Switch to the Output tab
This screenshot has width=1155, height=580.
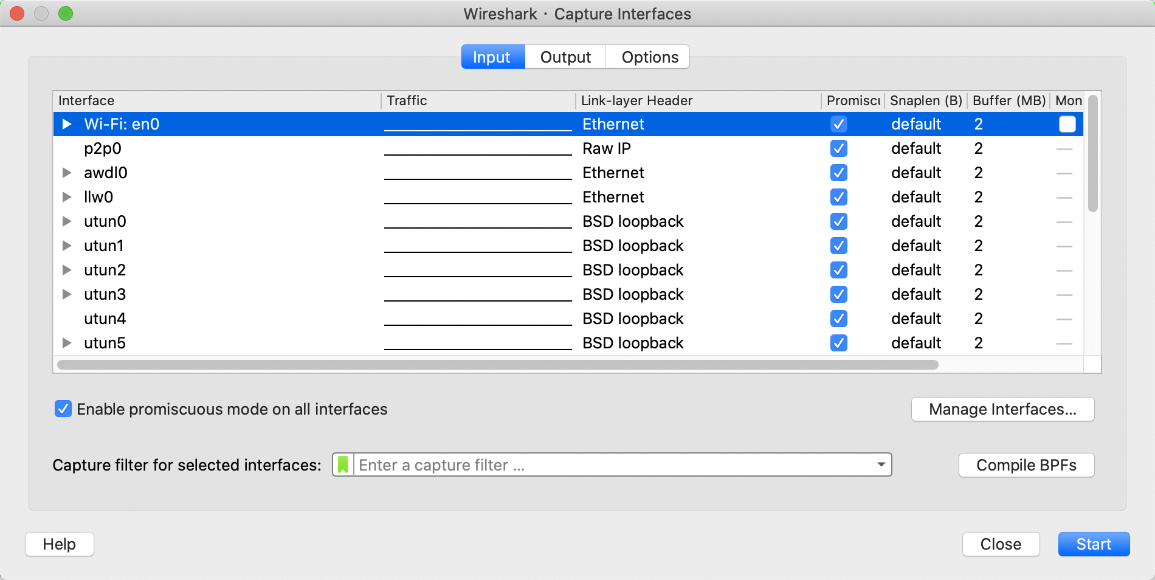click(x=565, y=57)
